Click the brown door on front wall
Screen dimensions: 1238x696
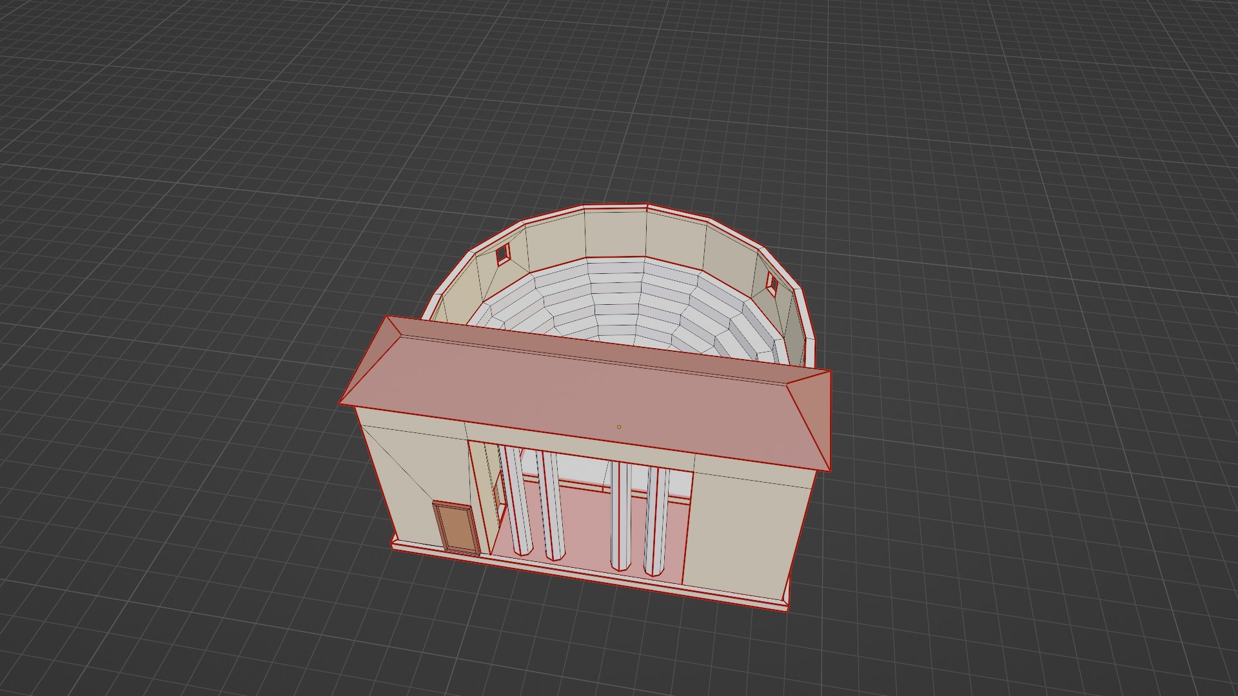pyautogui.click(x=457, y=528)
